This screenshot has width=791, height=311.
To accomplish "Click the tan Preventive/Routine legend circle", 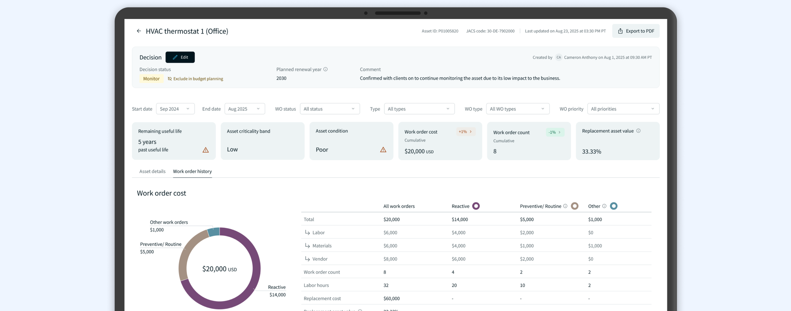I will click(575, 206).
